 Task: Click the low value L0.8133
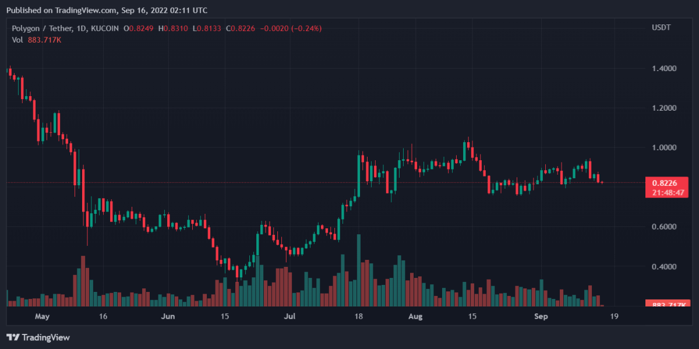(207, 28)
